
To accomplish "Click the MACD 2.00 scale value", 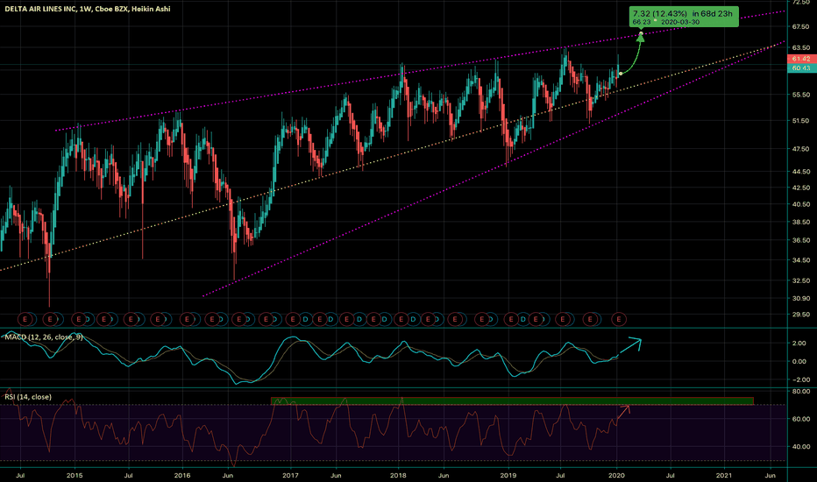I will coord(799,344).
